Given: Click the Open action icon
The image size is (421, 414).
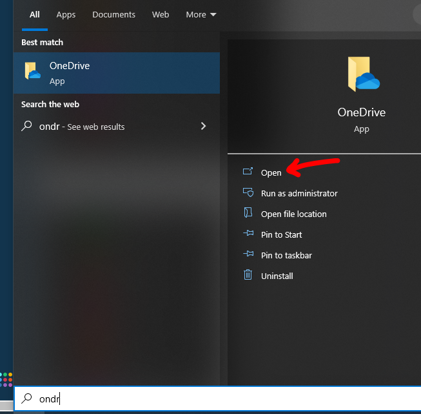Looking at the screenshot, I should (248, 171).
